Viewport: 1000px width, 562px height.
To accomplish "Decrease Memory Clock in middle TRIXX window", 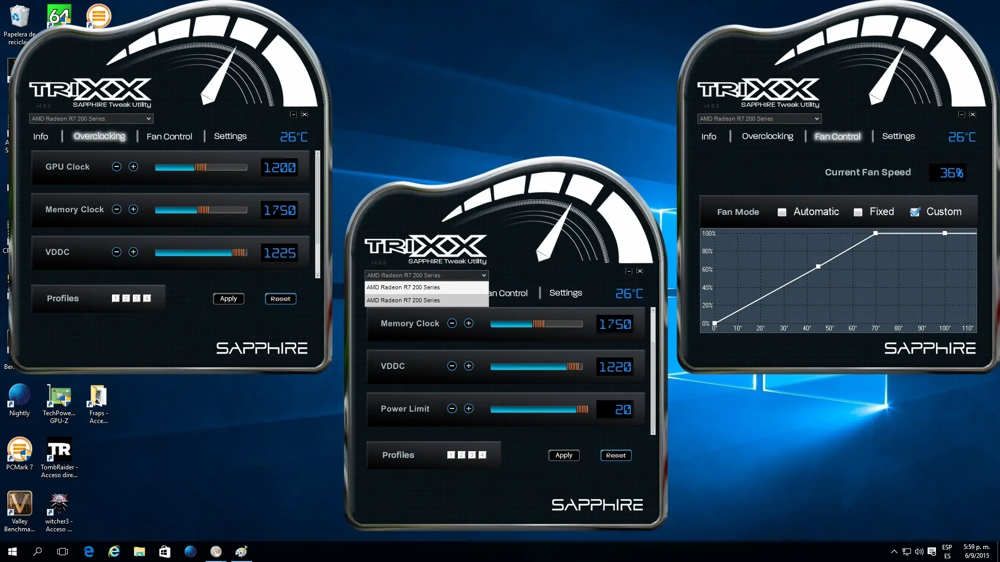I will 452,323.
